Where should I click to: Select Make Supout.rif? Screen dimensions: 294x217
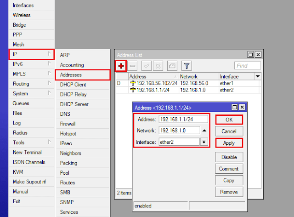(32, 182)
